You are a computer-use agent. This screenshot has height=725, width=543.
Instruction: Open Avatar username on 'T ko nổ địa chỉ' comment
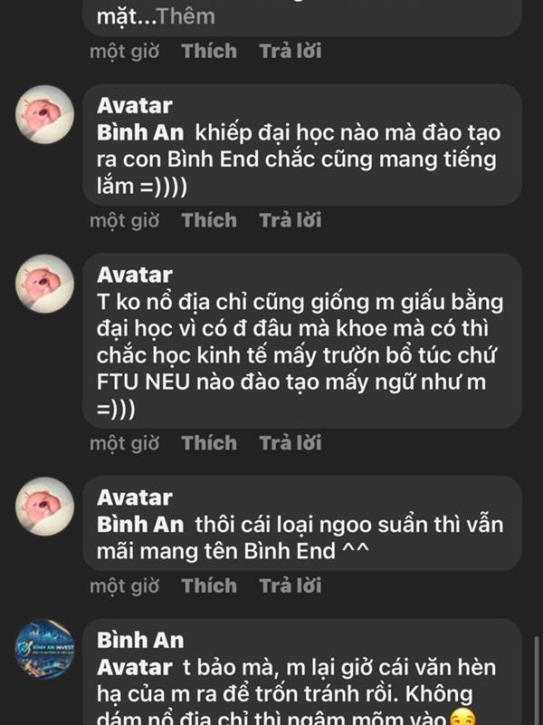(134, 275)
